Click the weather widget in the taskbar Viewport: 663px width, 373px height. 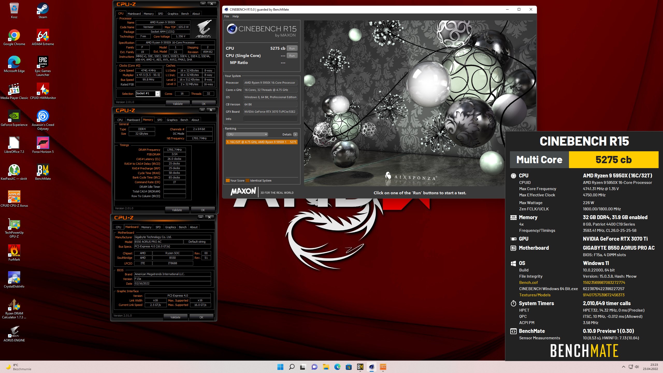(19, 367)
